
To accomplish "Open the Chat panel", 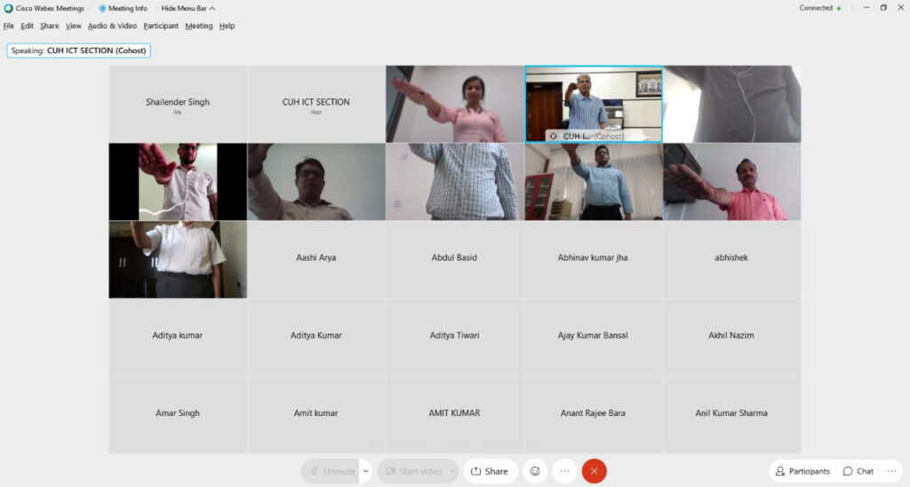I will pyautogui.click(x=858, y=471).
